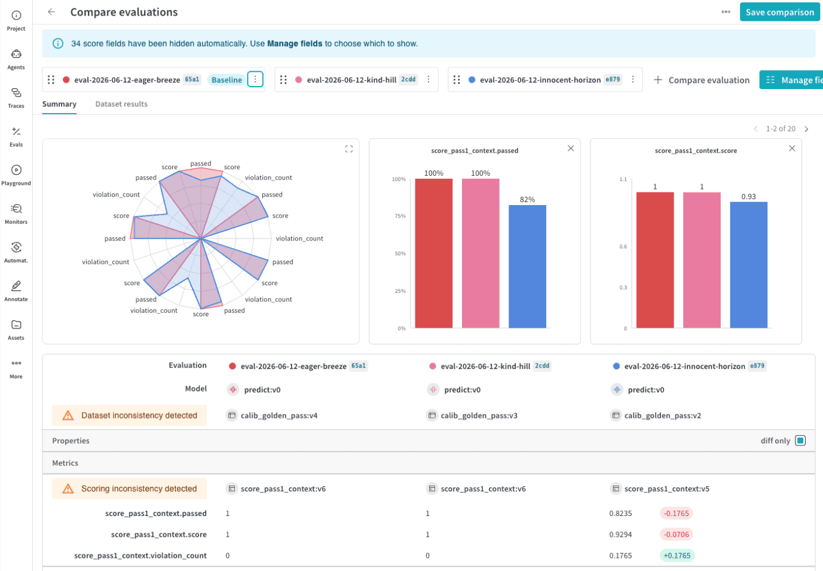Click the predict:v0 model icon for innocent-horizon
The height and width of the screenshot is (571, 823).
[617, 389]
